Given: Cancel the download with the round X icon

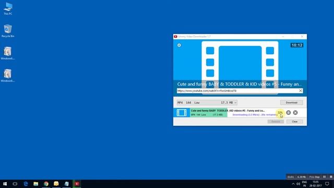Looking at the screenshot, I should coord(295,113).
